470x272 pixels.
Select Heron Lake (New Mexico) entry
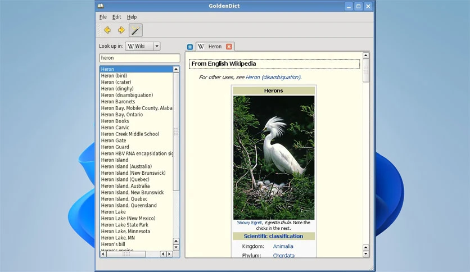pos(137,219)
